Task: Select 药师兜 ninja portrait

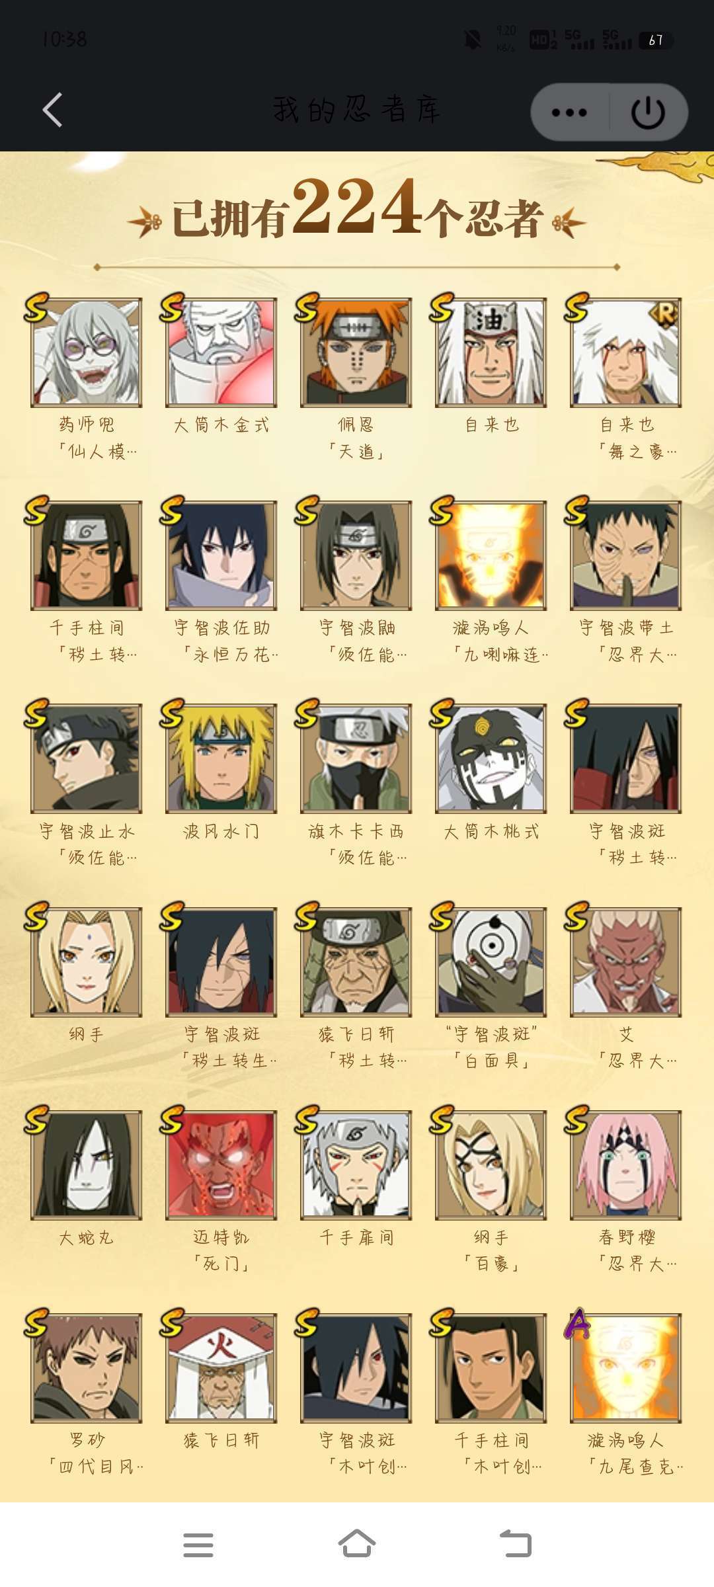Action: tap(87, 352)
